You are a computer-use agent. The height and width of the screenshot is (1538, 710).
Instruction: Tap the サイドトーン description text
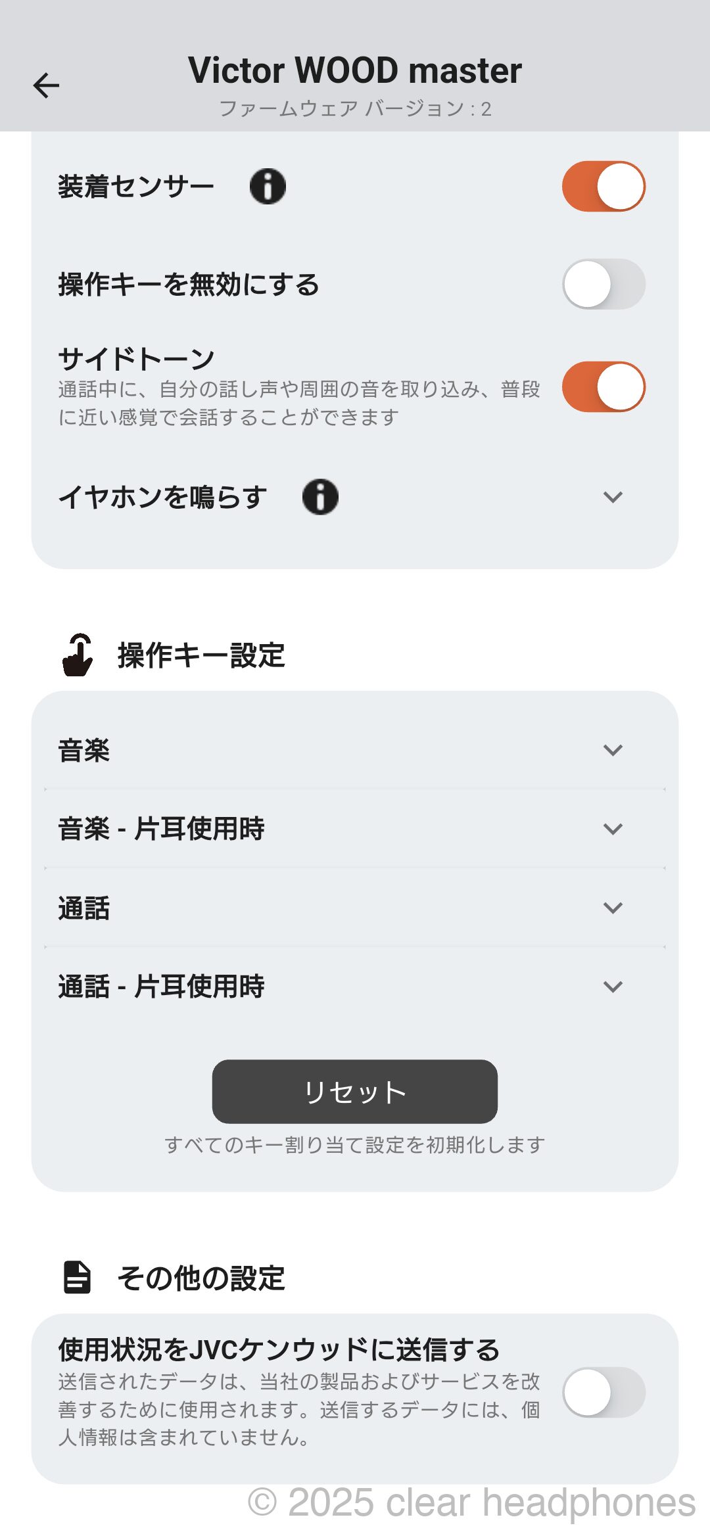tap(299, 404)
